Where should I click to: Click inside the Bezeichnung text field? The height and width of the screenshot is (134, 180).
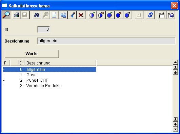(x=106, y=41)
